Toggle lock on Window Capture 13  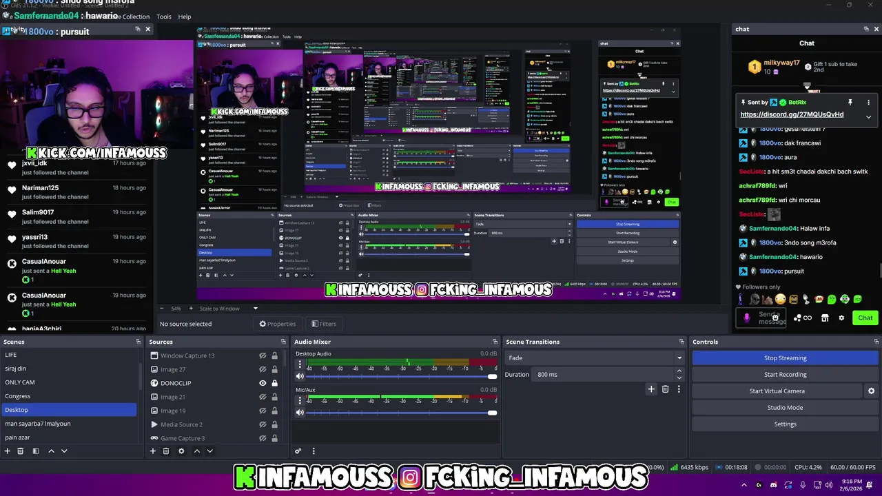tap(274, 355)
